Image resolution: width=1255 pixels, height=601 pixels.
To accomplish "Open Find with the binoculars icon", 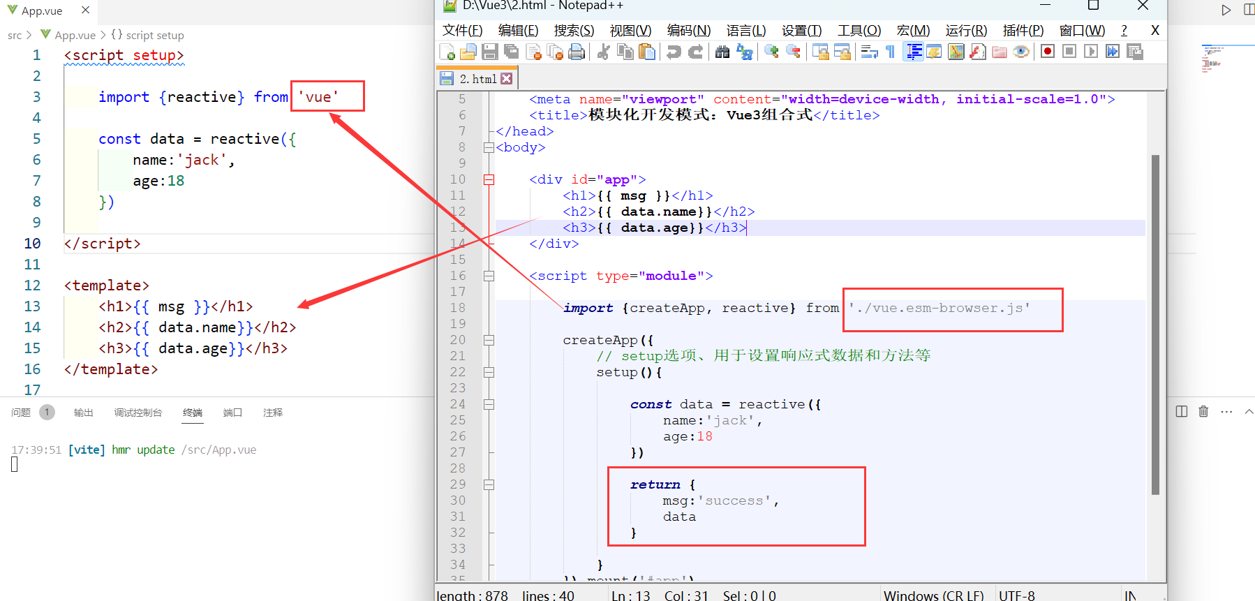I will click(722, 52).
